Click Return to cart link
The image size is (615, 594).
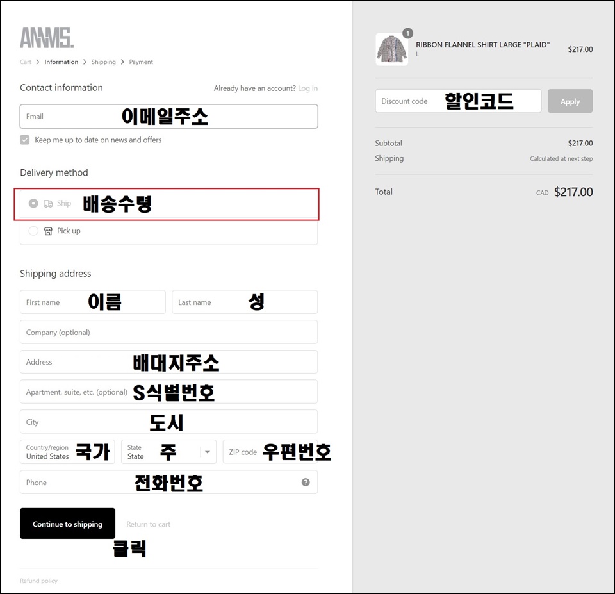(148, 524)
